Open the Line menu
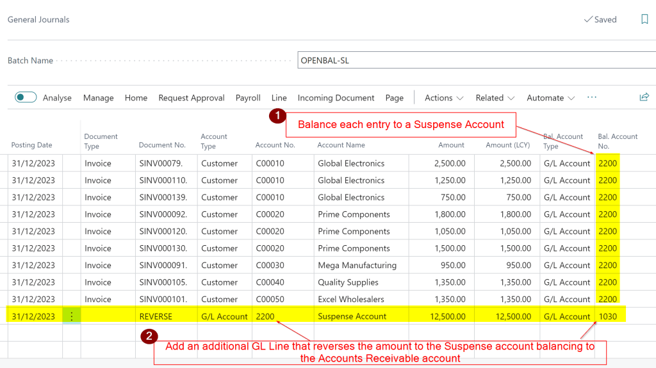The width and height of the screenshot is (656, 368). [279, 98]
